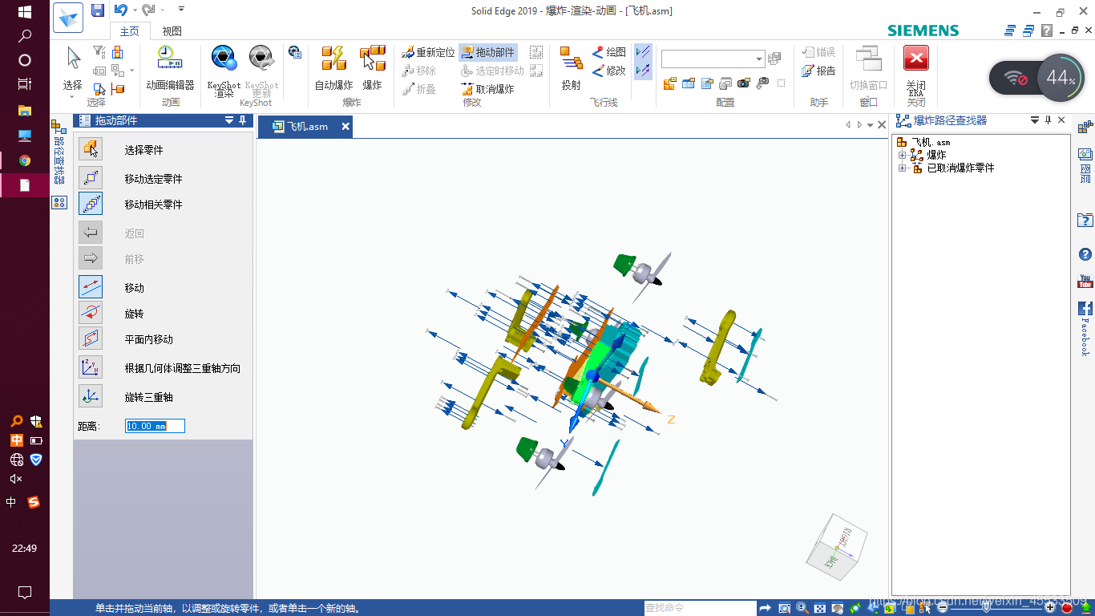Click the pan hand icon in status bar
The width and height of the screenshot is (1095, 616).
click(838, 608)
